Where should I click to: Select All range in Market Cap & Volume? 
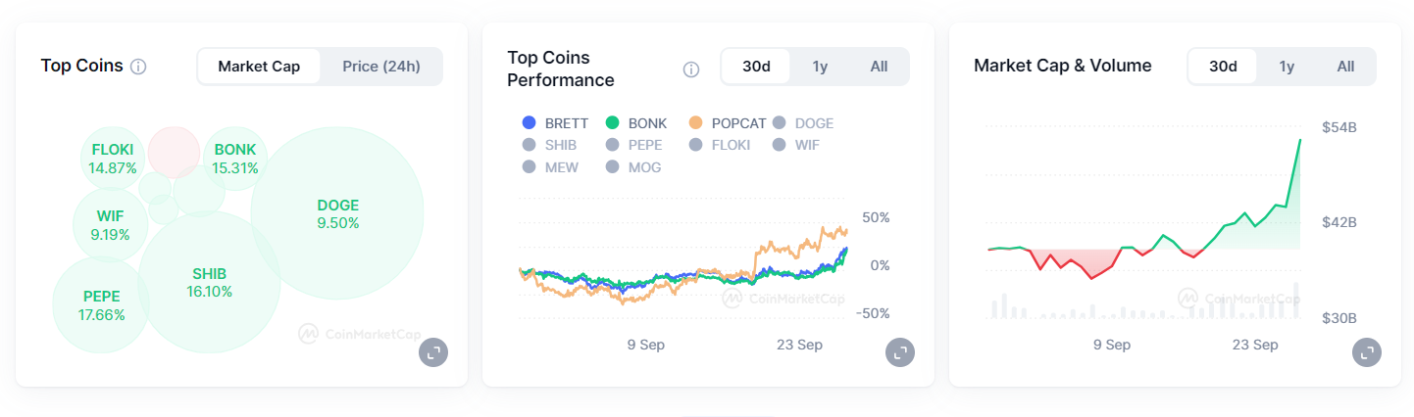(1345, 67)
